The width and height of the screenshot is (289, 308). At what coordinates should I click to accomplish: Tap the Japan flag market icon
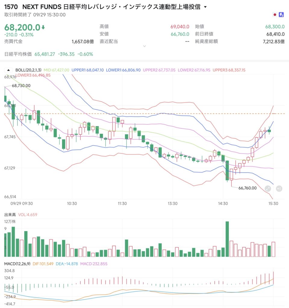click(x=275, y=15)
